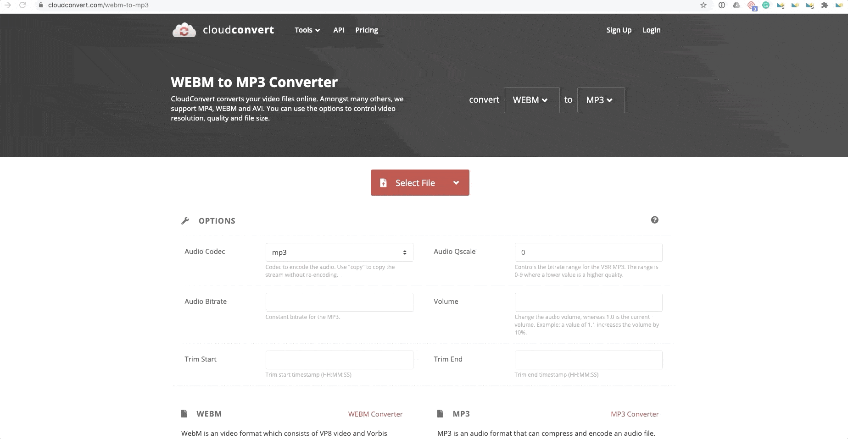This screenshot has width=848, height=439.
Task: Open the Tools dropdown menu
Action: [307, 30]
